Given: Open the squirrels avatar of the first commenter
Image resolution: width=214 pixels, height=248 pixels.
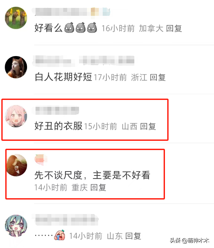Looking at the screenshot, I should click(16, 18).
